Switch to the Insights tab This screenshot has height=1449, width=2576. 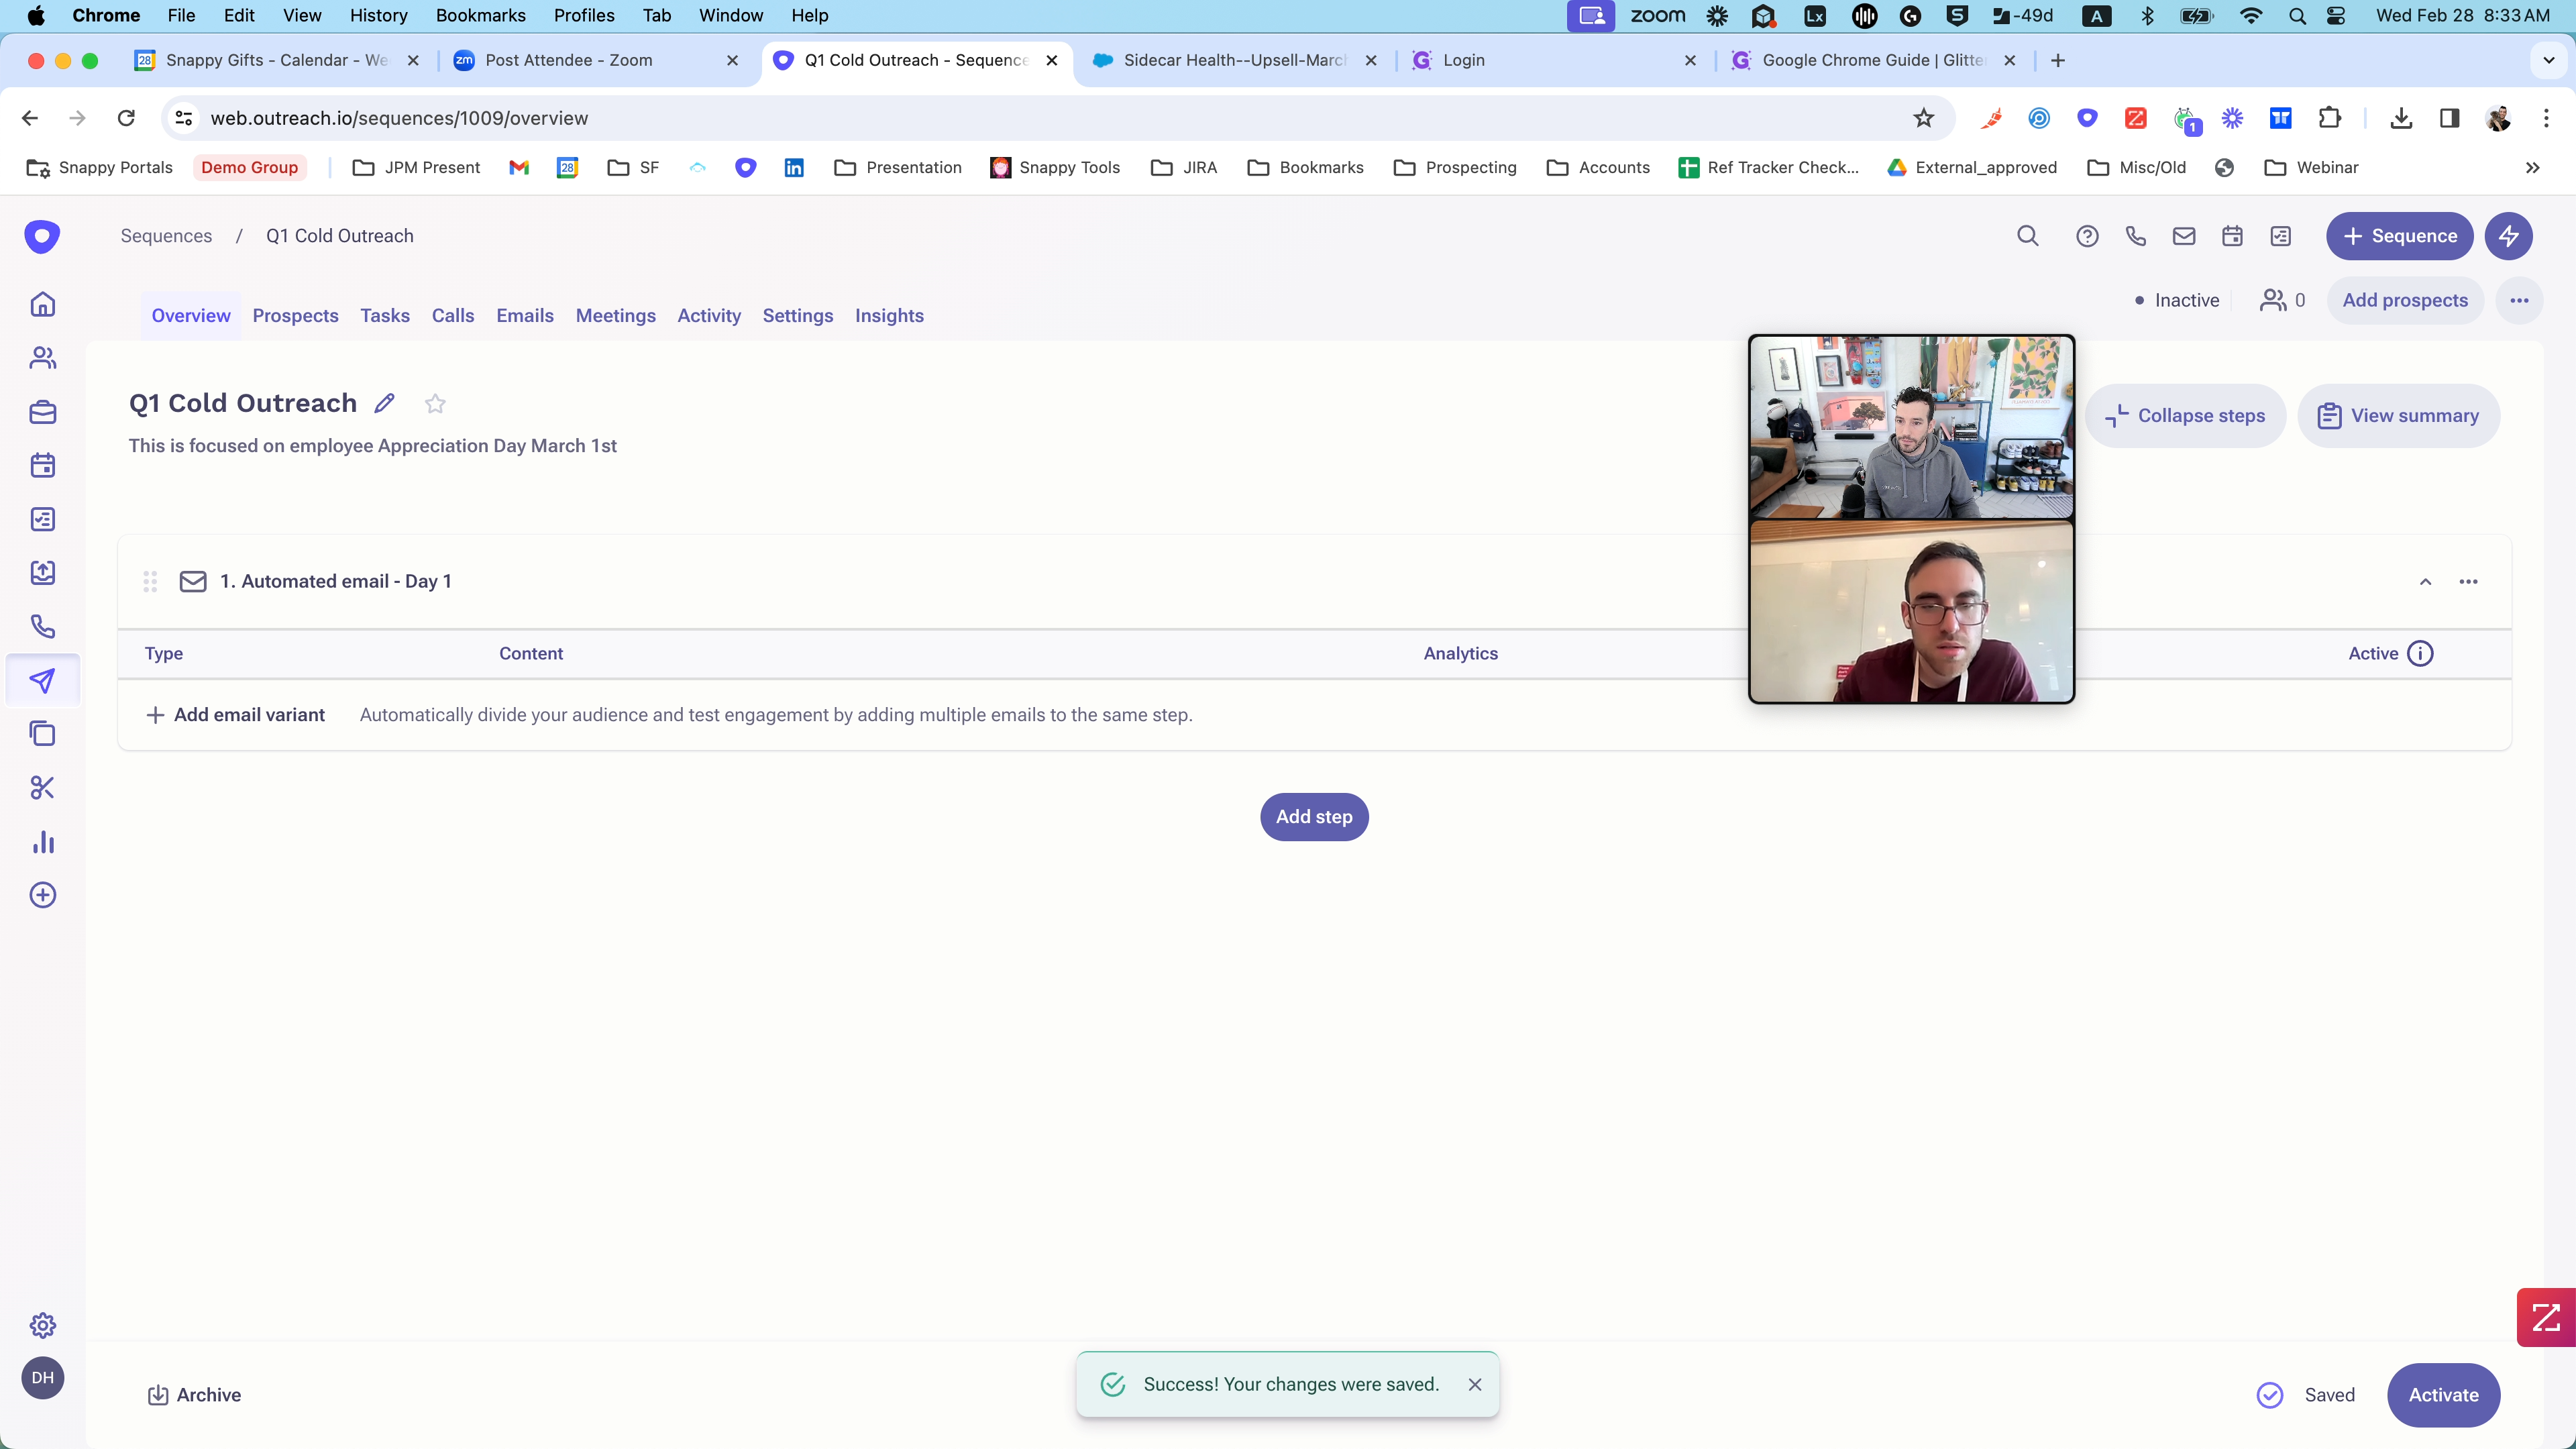(888, 316)
